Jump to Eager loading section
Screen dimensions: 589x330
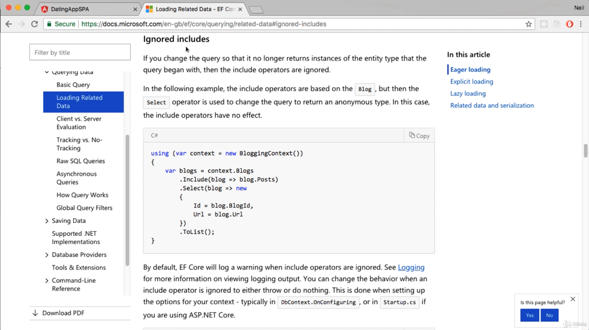[470, 70]
